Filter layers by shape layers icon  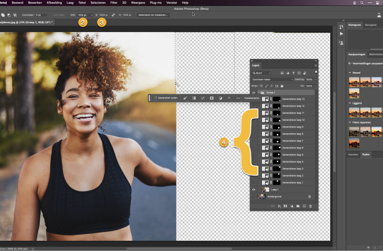[299, 73]
